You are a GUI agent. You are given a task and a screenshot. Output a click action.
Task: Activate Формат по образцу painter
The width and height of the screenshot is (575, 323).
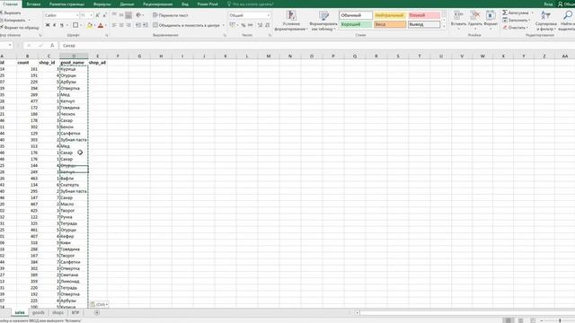pyautogui.click(x=20, y=28)
